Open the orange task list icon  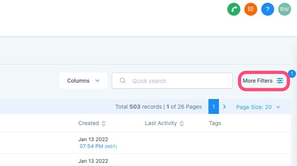251,9
